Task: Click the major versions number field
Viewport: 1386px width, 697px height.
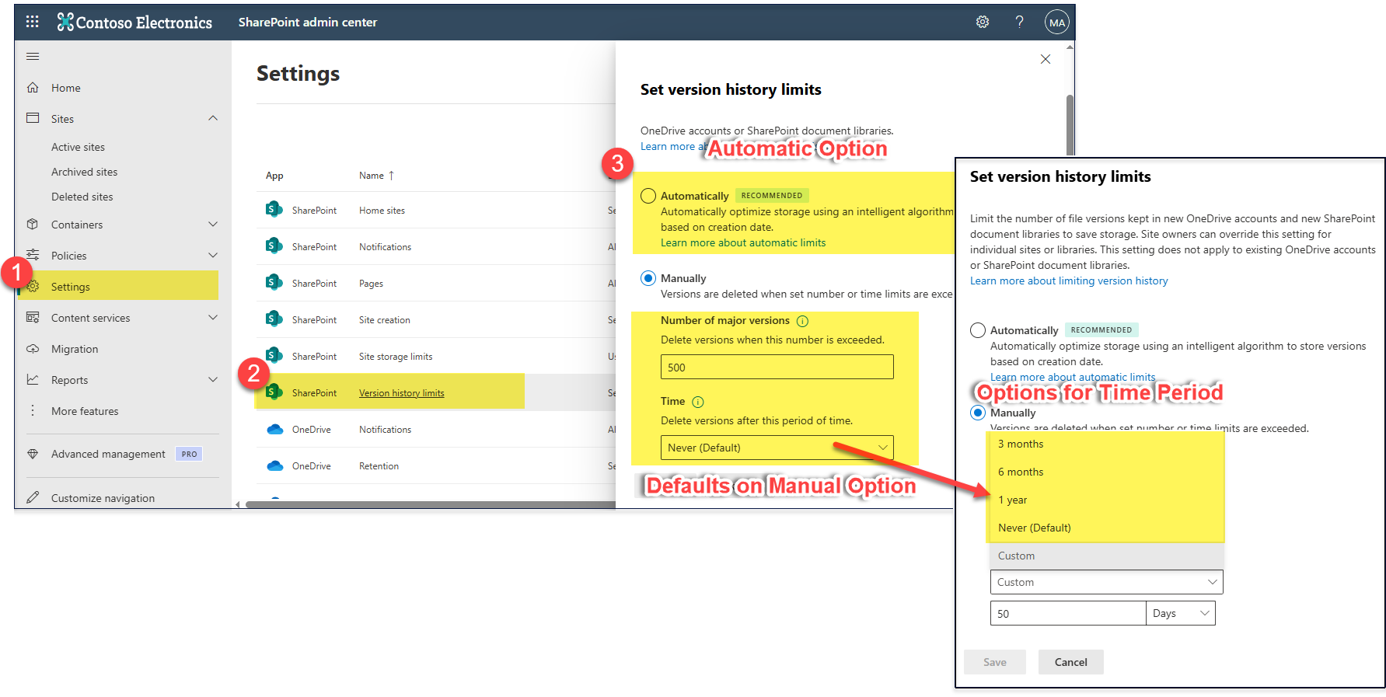Action: (x=777, y=368)
